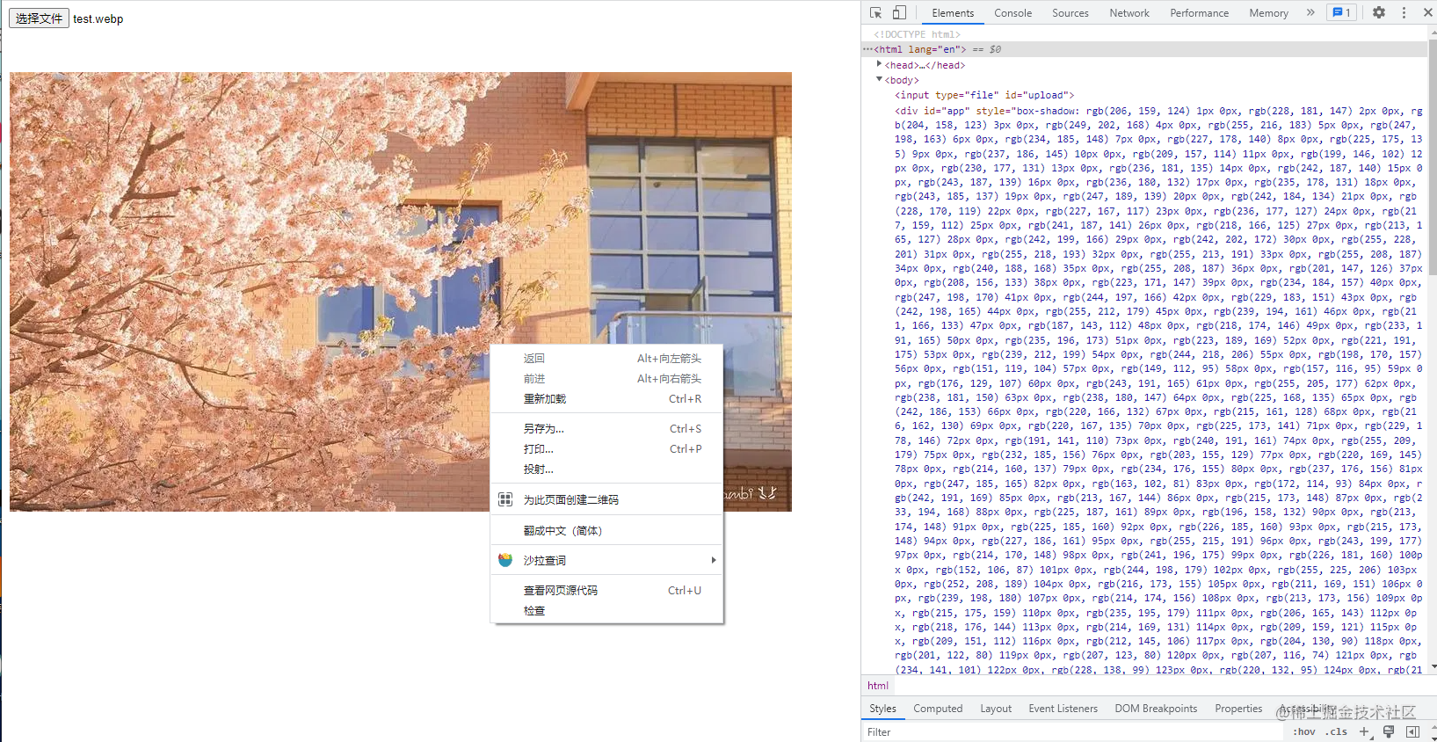The image size is (1437, 742).
Task: Choose 前进 in the context menu
Action: click(x=606, y=378)
